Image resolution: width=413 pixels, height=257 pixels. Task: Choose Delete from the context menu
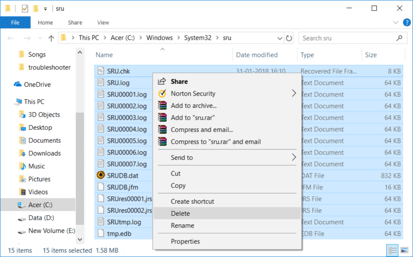(180, 213)
